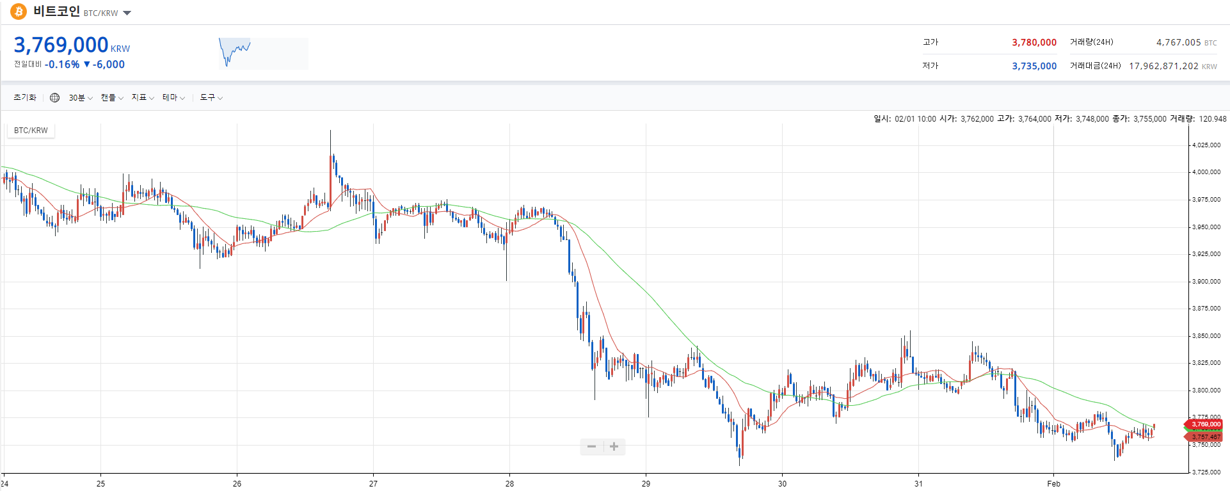Expand the 캔들 chart type dropdown
1230x491 pixels.
112,98
